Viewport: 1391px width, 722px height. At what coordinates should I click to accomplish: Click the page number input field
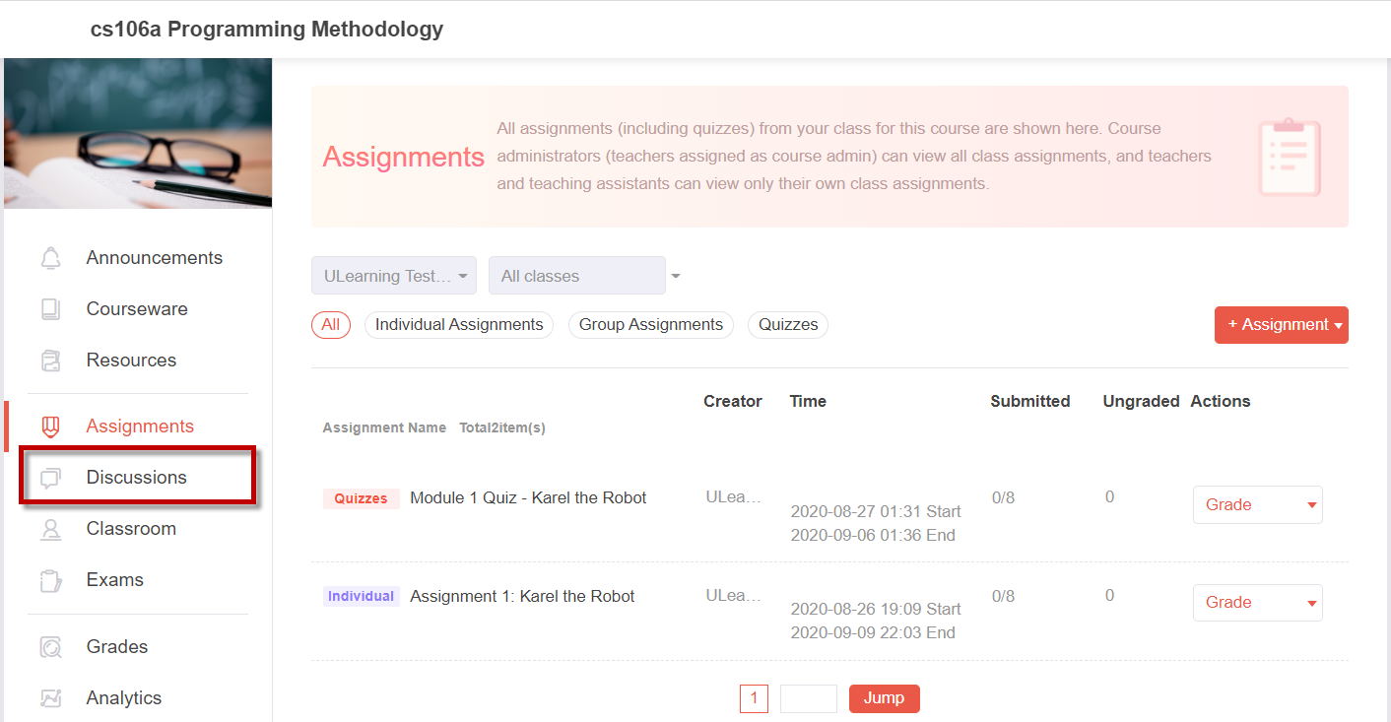809,698
